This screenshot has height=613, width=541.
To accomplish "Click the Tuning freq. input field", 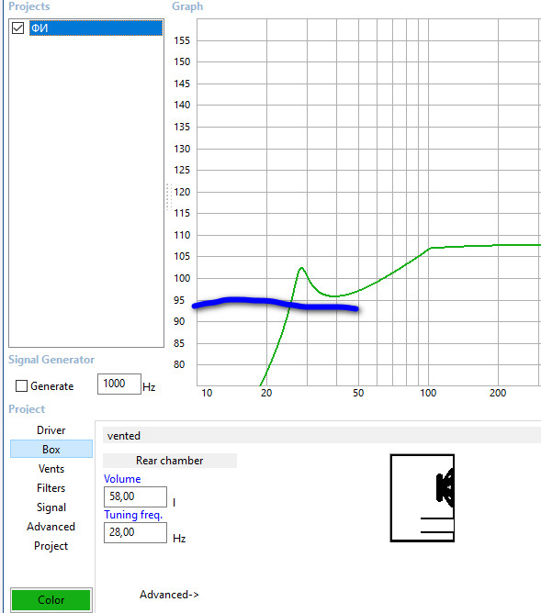I will [x=135, y=532].
